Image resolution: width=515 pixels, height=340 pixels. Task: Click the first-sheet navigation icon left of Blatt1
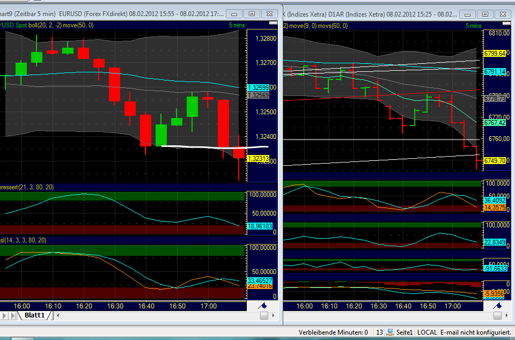tap(4, 316)
